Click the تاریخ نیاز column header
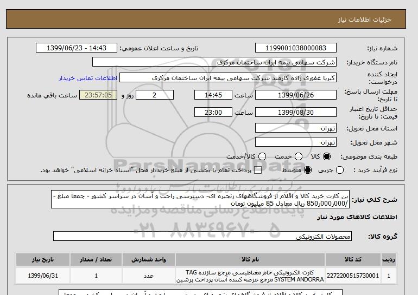 pos(43,259)
